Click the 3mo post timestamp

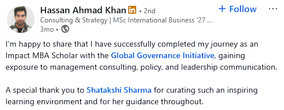click(47, 29)
